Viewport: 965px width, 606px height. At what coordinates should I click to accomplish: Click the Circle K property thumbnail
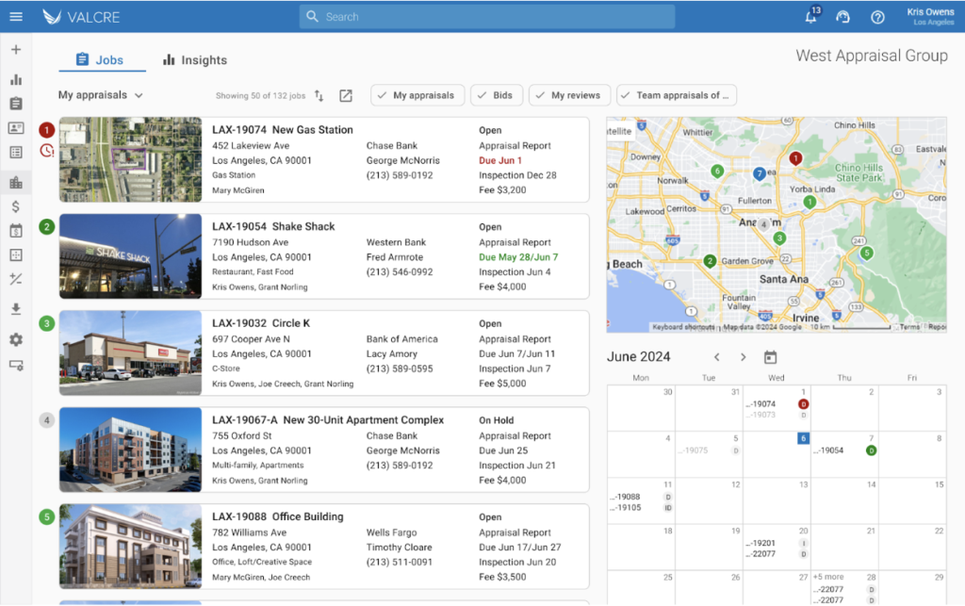coord(130,352)
